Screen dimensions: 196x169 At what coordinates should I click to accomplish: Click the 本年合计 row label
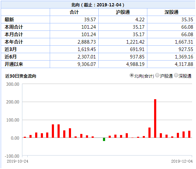point(14,42)
